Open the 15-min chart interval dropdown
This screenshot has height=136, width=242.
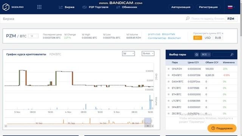coord(148,54)
